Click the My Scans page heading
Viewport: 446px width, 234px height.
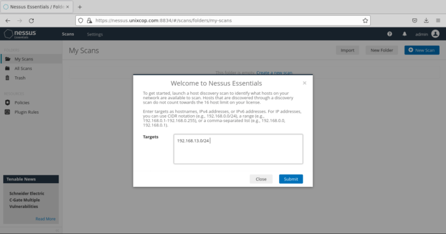pyautogui.click(x=84, y=50)
